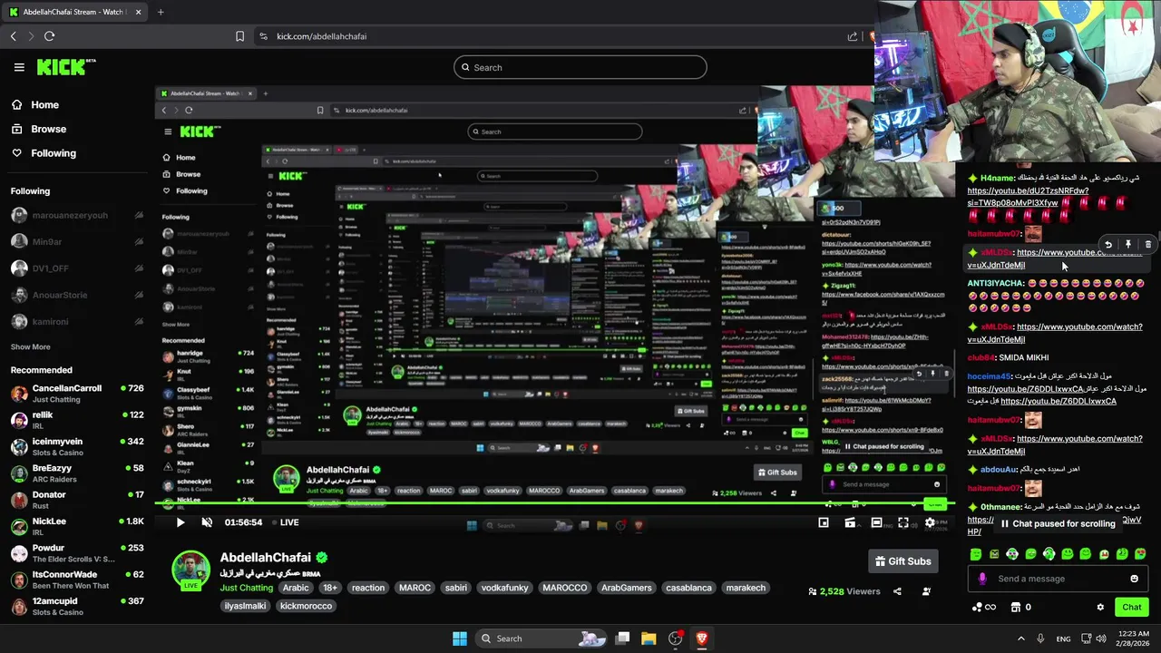The height and width of the screenshot is (653, 1161).
Task: Open File Explorer from the taskbar
Action: click(649, 638)
